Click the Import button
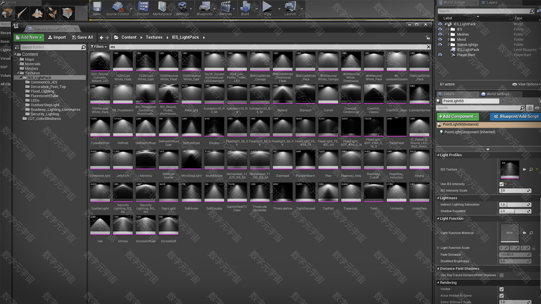Screen dimensions: 541x304 pos(57,37)
